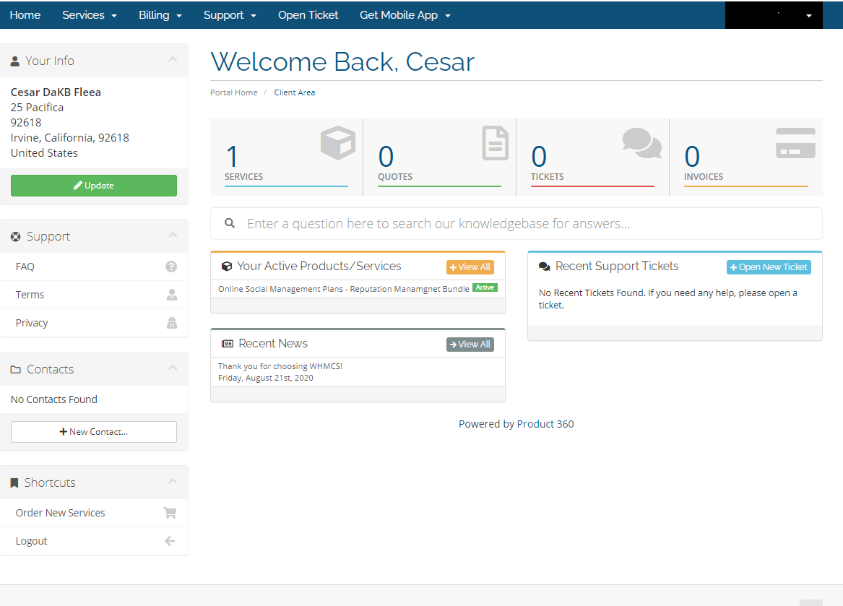Screen dimensions: 843x606
Task: Open the Portal Home breadcrumb link
Action: [234, 92]
